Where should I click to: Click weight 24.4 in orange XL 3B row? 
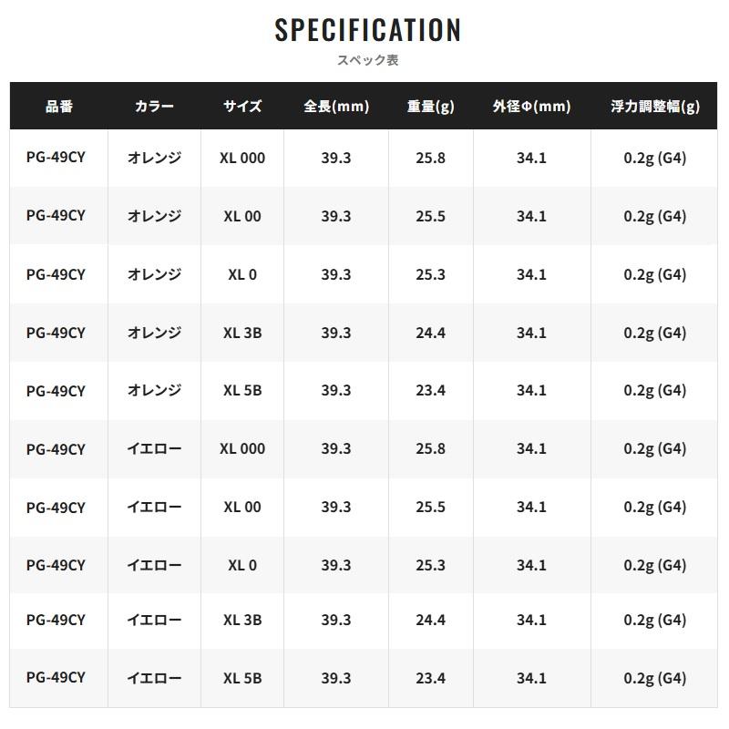pos(430,333)
